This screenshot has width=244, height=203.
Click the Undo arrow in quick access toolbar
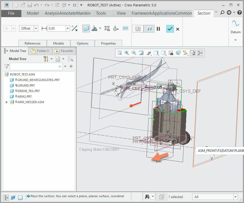click(x=36, y=5)
